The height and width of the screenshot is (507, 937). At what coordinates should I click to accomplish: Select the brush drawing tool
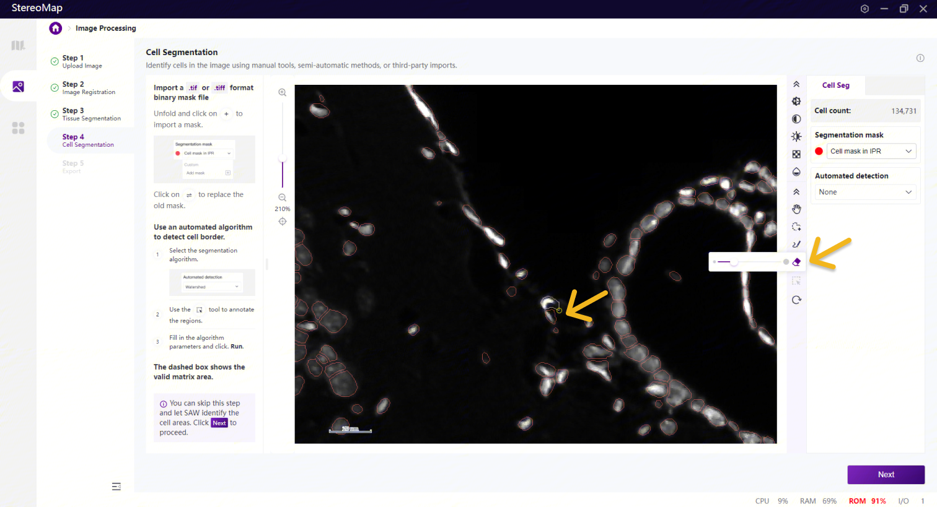pos(796,245)
